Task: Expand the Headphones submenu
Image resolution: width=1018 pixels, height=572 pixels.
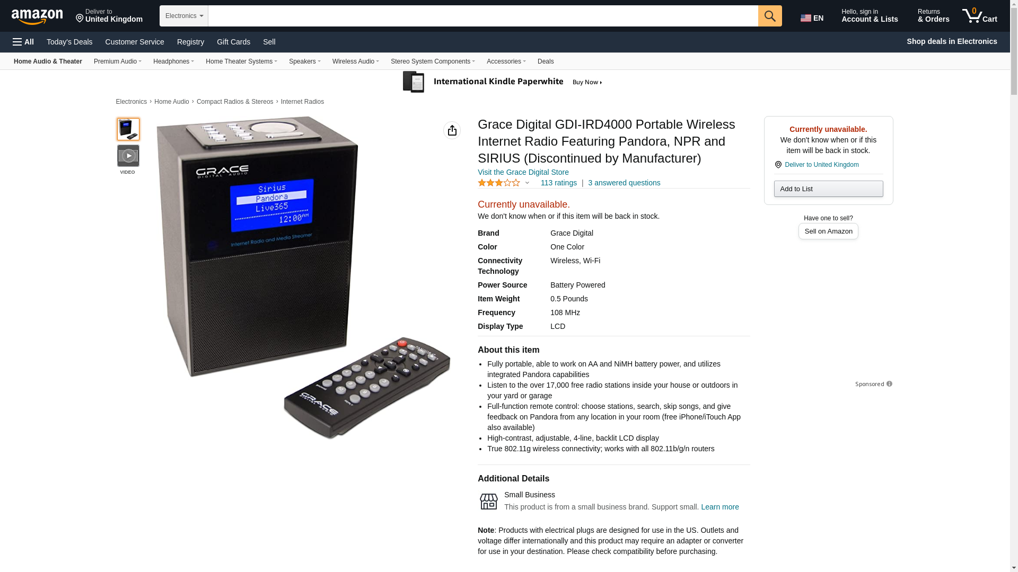Action: click(x=173, y=61)
